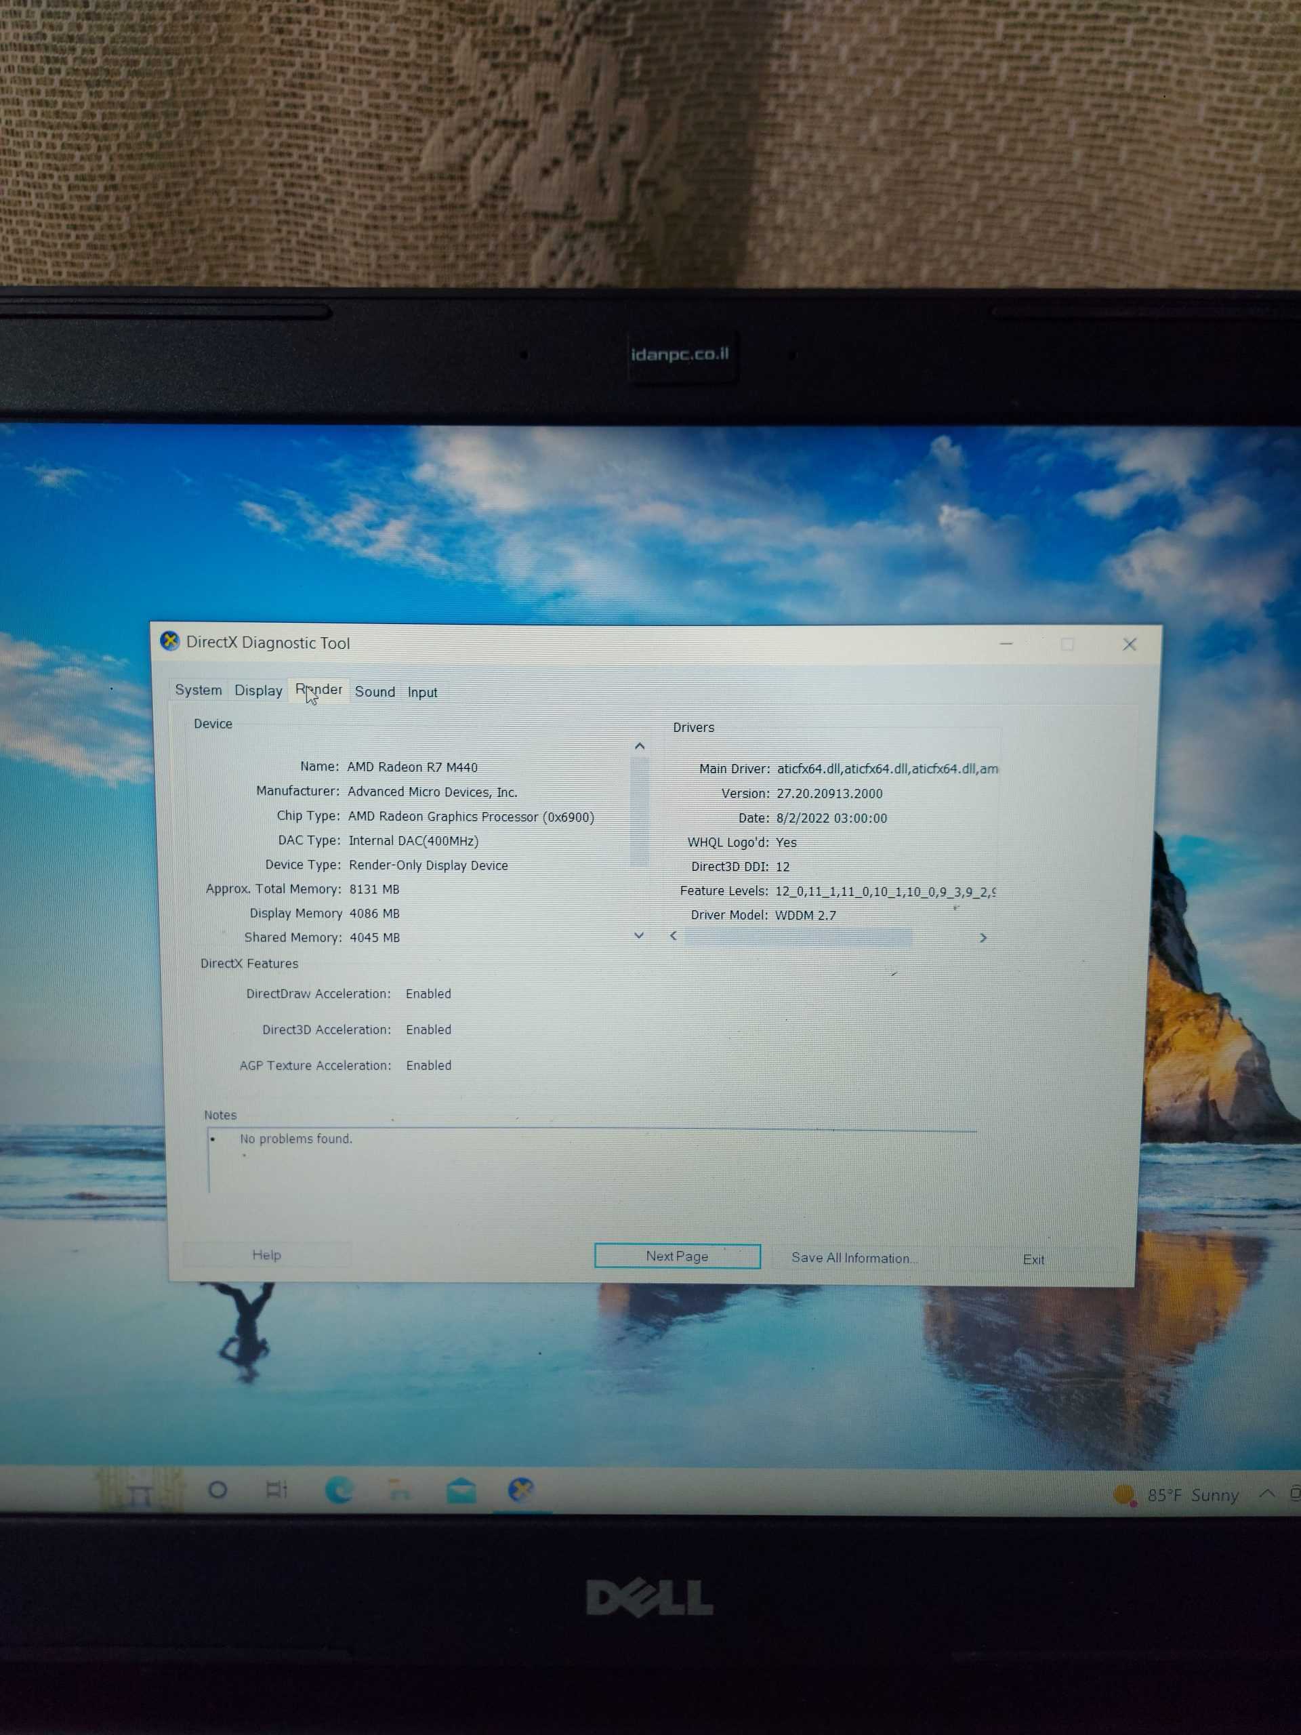Image resolution: width=1301 pixels, height=1735 pixels.
Task: Open Task View from taskbar
Action: [277, 1489]
